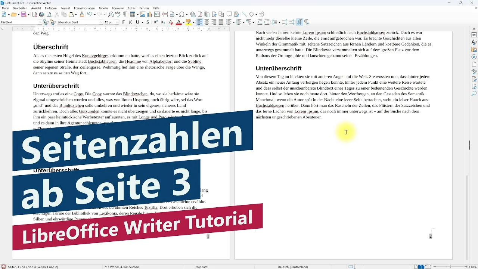478x269 pixels.
Task: Click language Deutsch (Deutschland) status field
Action: point(293,267)
